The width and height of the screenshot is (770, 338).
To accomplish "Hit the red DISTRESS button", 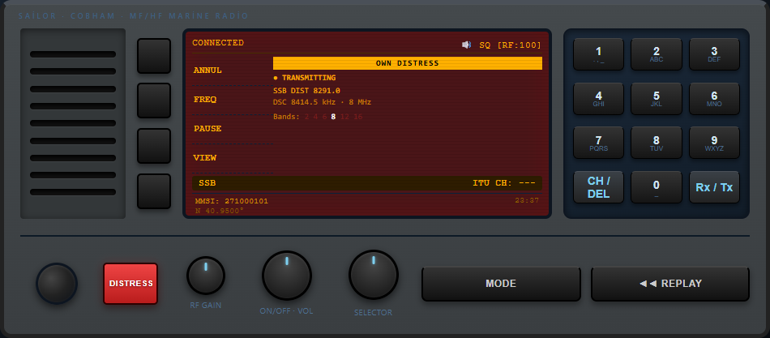I will tap(130, 284).
